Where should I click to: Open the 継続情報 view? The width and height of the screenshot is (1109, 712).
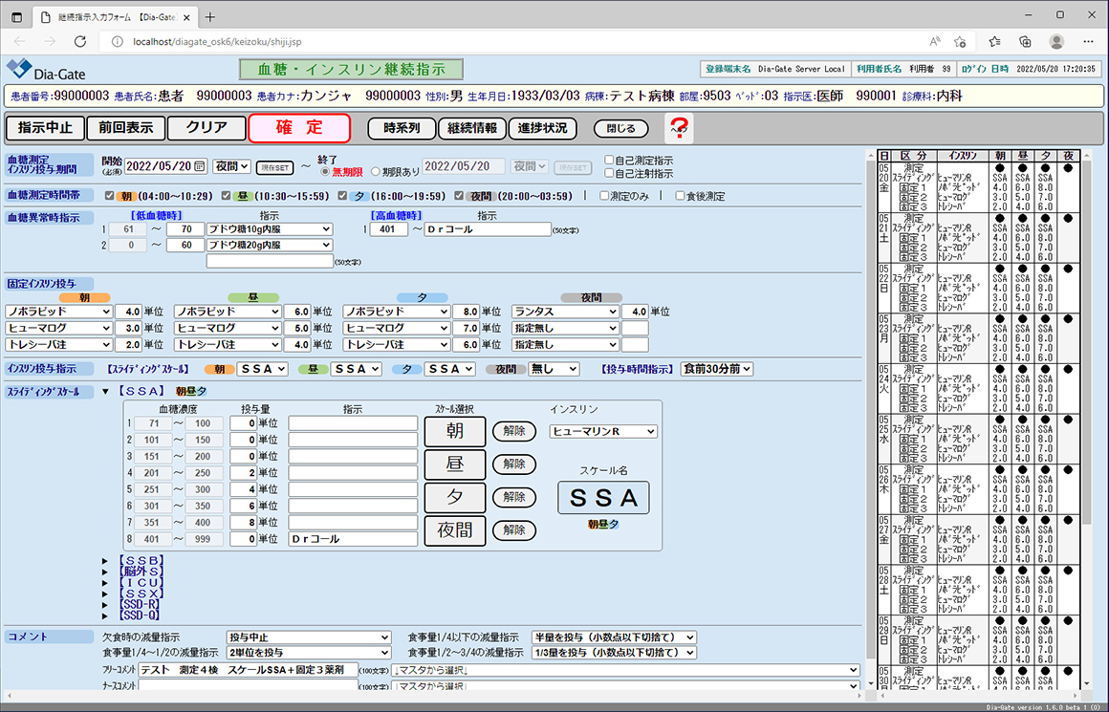[x=472, y=128]
